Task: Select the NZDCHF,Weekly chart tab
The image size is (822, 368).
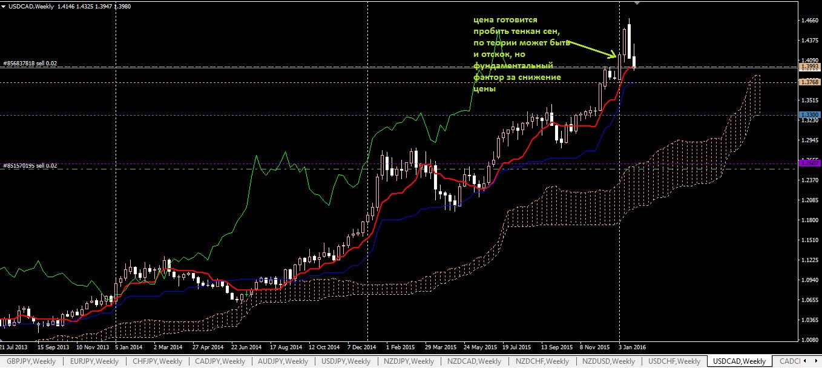Action: (x=541, y=361)
